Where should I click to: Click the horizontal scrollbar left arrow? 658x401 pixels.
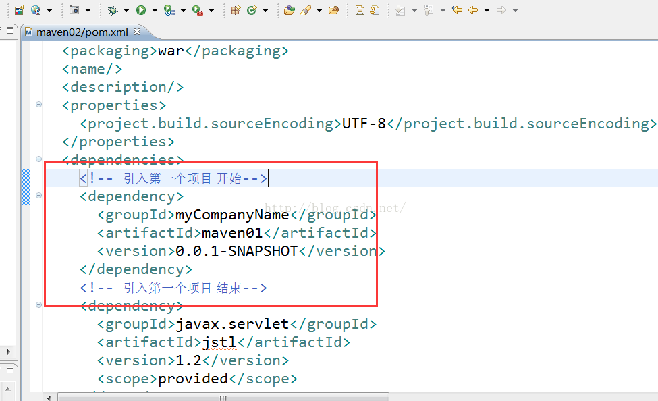pos(49,397)
